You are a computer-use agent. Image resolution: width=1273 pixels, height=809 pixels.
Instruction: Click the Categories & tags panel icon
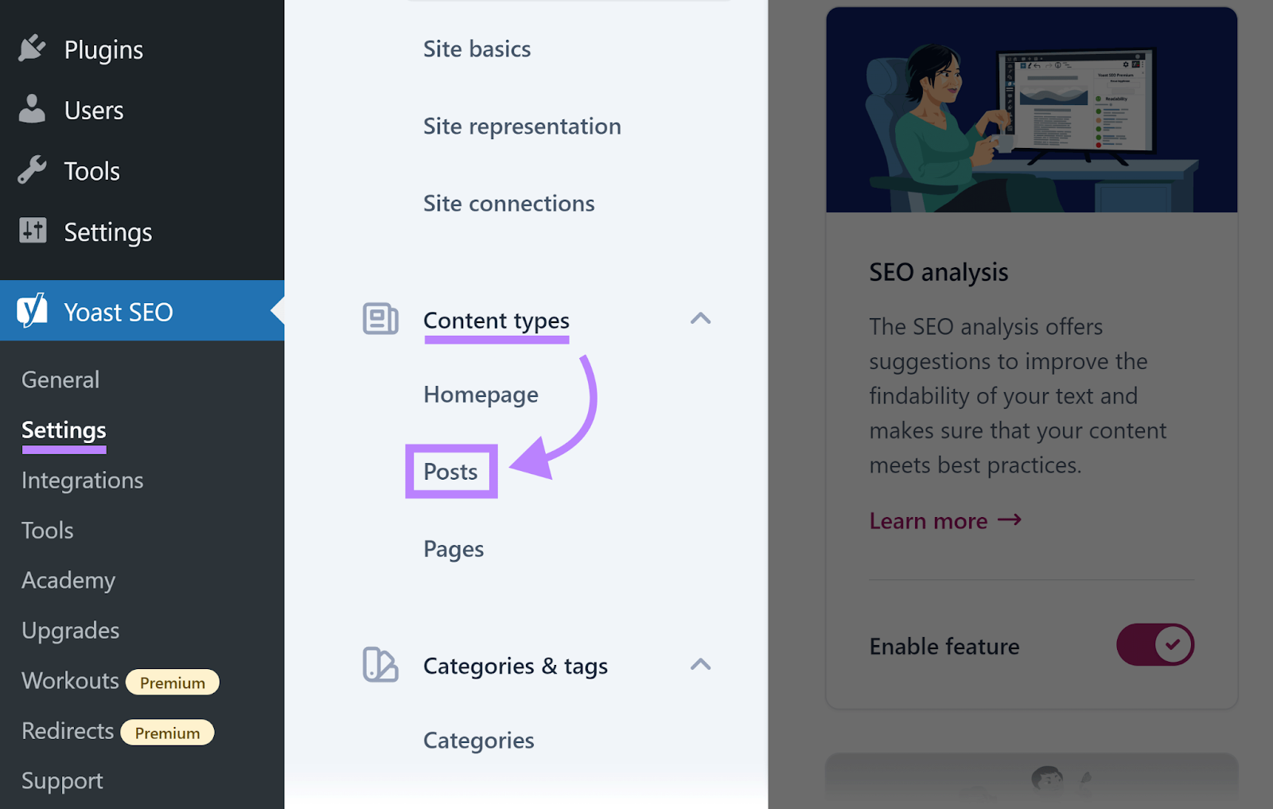click(x=380, y=665)
